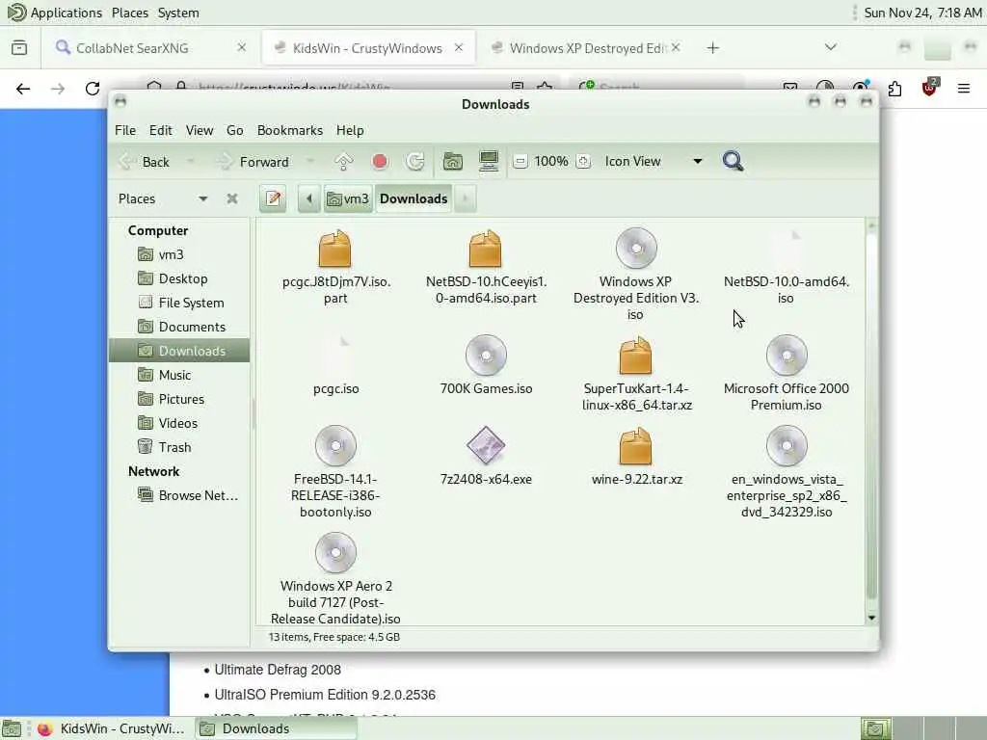Open a new browser tab
987x740 pixels.
point(712,48)
